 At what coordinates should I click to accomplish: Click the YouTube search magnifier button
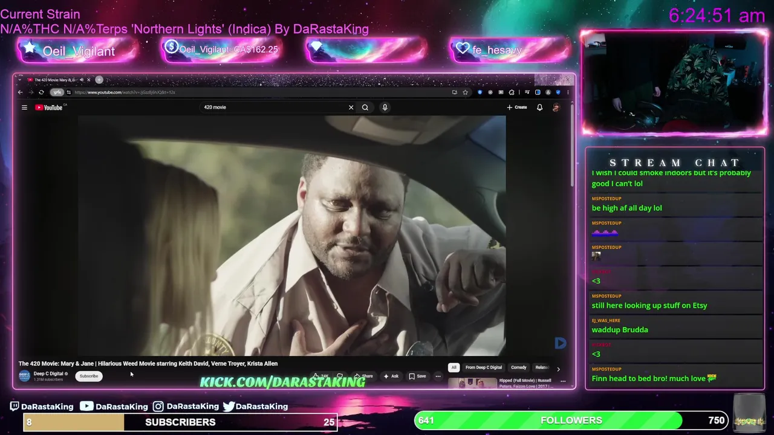point(365,108)
